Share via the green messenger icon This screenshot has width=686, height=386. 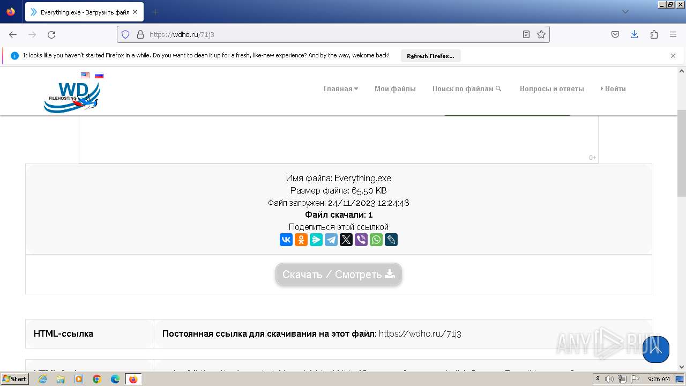(316, 240)
